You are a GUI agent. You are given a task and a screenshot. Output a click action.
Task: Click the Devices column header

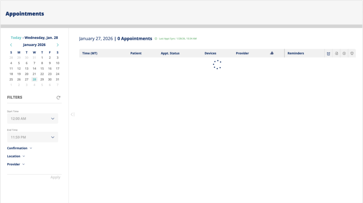click(x=210, y=53)
